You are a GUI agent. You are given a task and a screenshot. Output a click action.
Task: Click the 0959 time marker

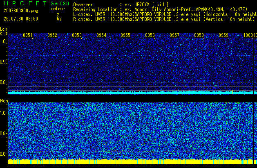[x=223, y=35]
